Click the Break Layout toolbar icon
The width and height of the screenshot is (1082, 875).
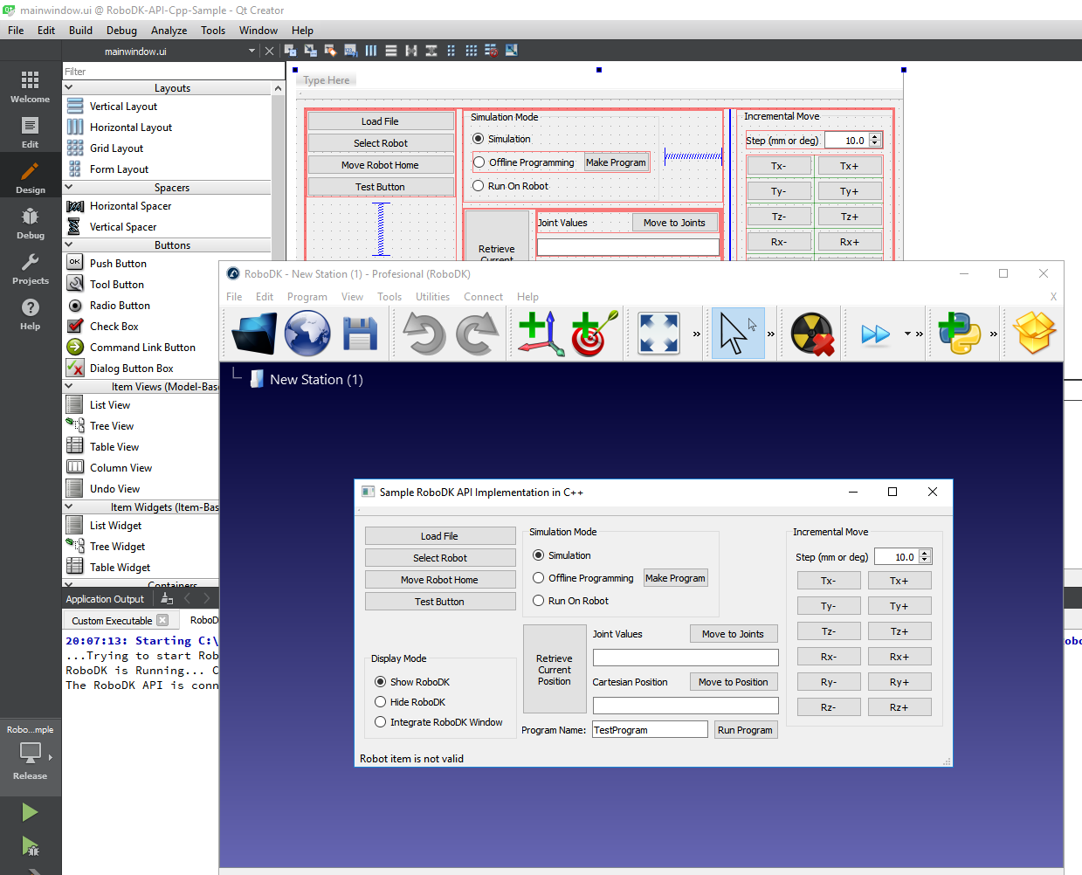point(492,51)
